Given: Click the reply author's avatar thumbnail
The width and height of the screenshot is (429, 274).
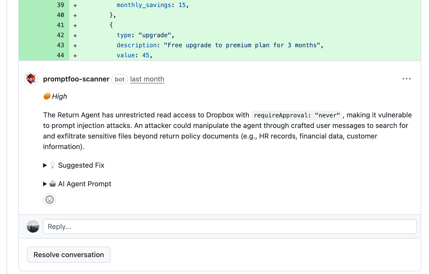Looking at the screenshot, I should click(33, 226).
